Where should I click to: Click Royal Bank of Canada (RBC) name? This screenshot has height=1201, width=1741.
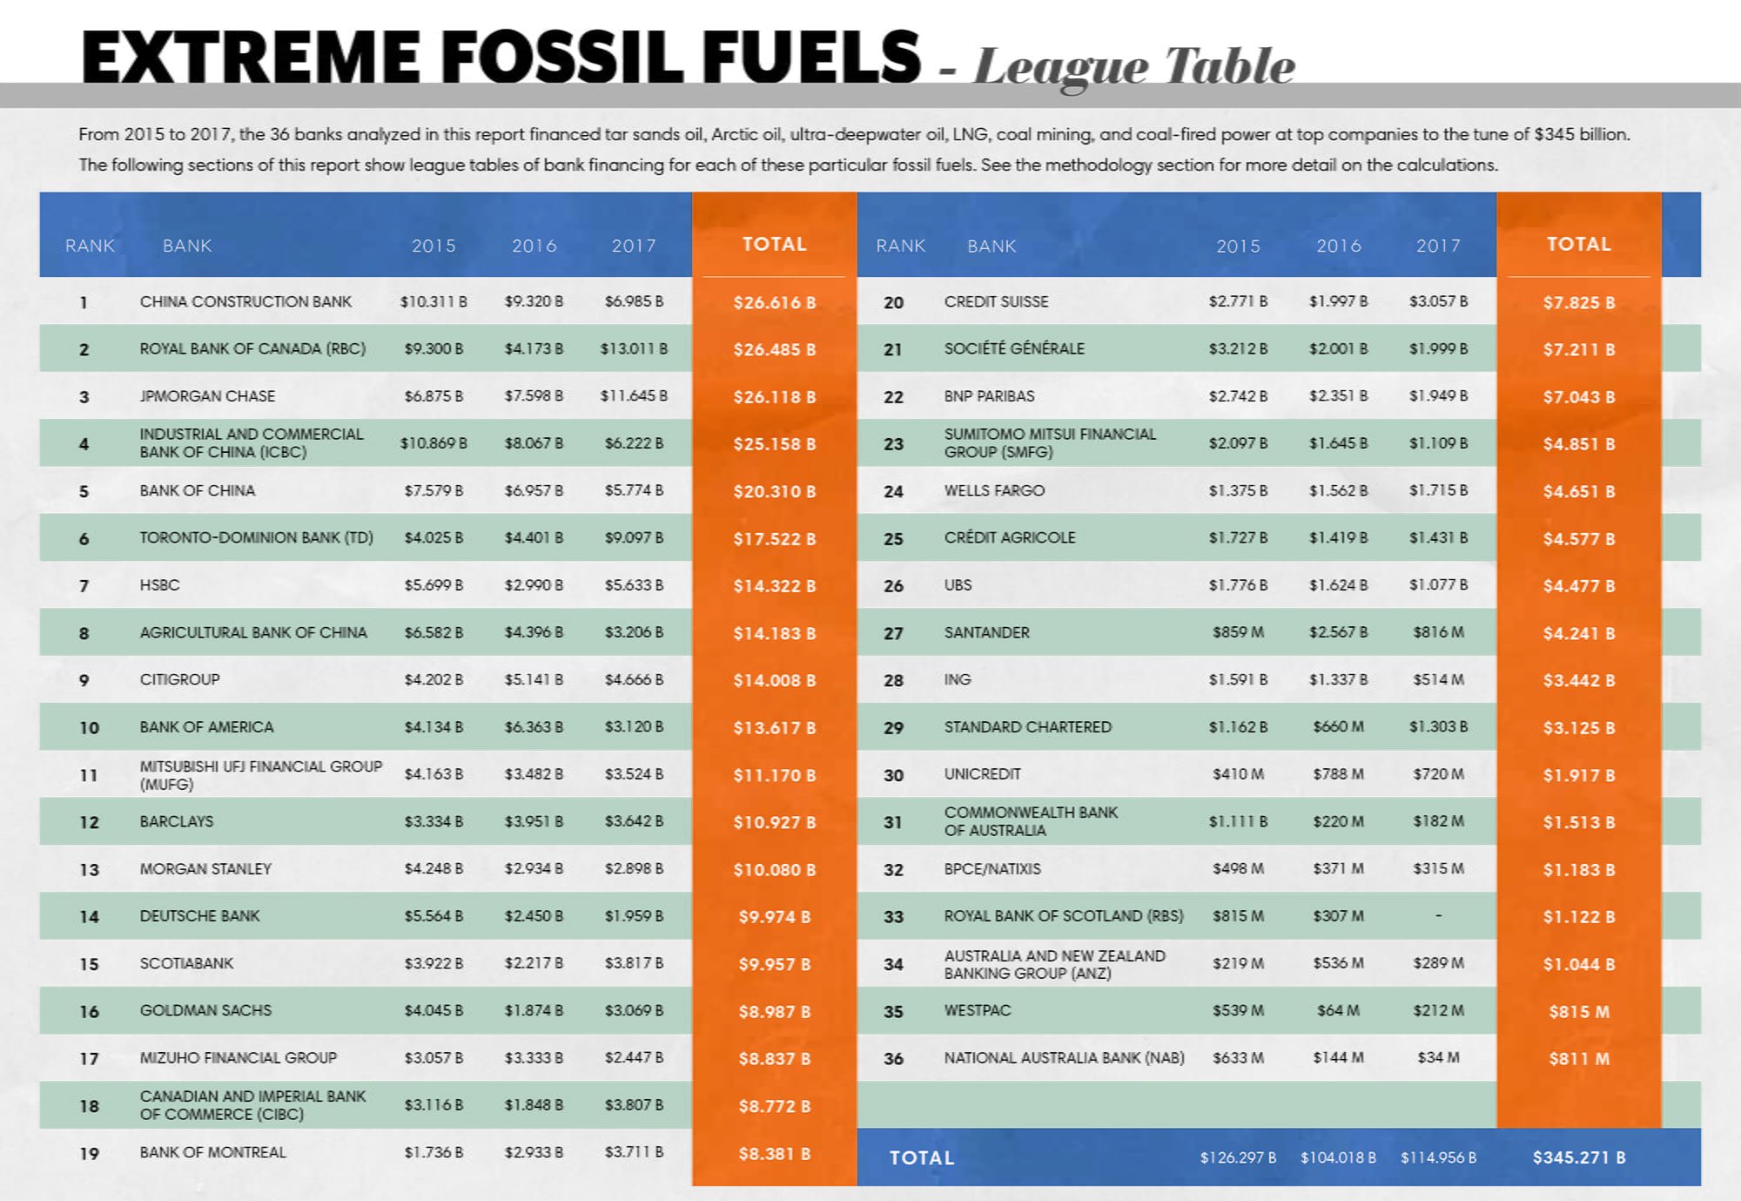(252, 348)
